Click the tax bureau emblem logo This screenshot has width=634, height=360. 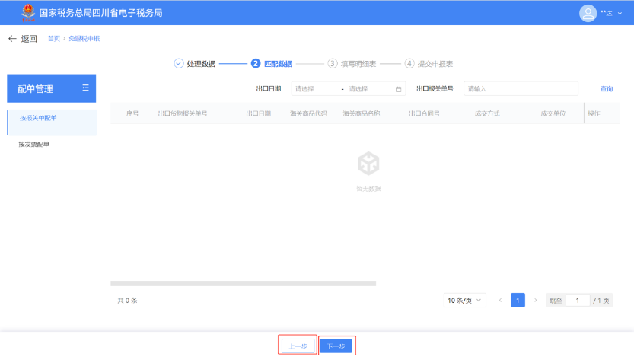tap(27, 13)
